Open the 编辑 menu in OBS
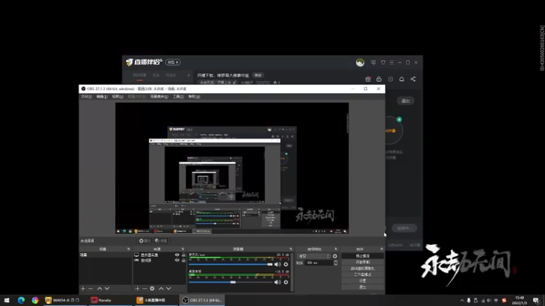The height and width of the screenshot is (306, 545). [102, 97]
